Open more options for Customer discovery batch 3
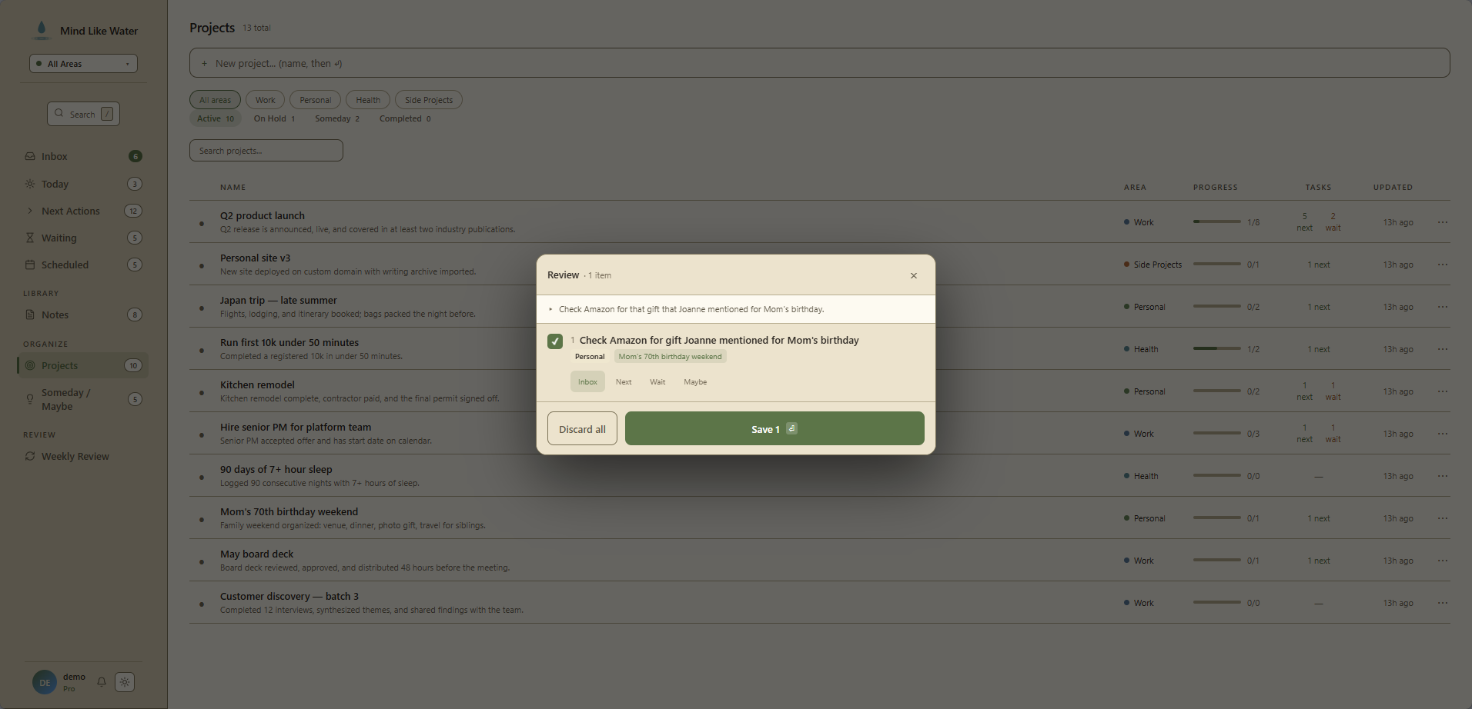Image resolution: width=1472 pixels, height=709 pixels. point(1443,603)
